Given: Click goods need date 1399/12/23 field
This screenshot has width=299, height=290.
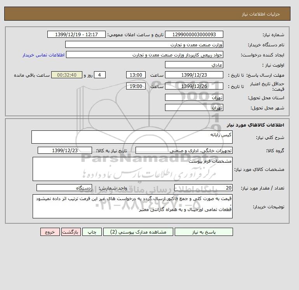Looking at the screenshot, I should [x=65, y=150].
